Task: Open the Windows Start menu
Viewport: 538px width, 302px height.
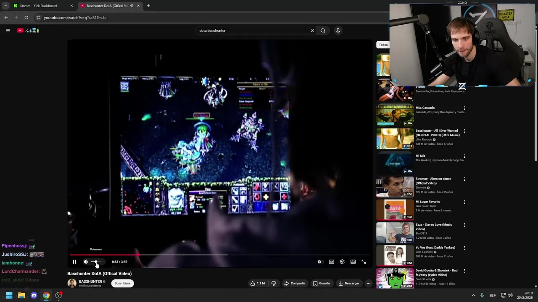Action: (x=9, y=295)
